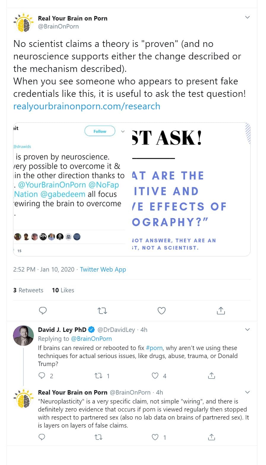View the 3 Retweets list
The image size is (266, 465).
point(28,290)
